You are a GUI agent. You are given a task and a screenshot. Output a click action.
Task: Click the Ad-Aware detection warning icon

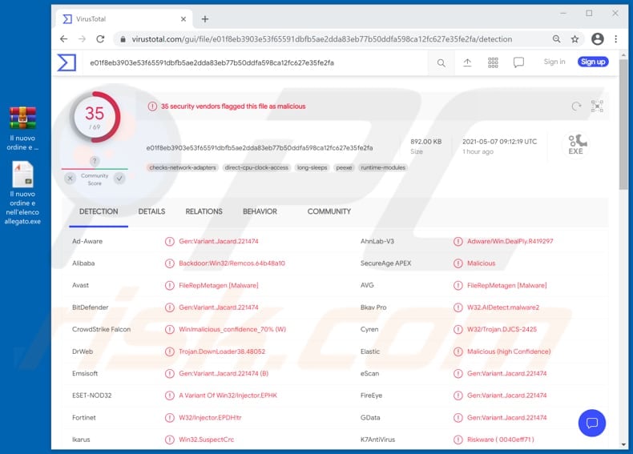click(x=170, y=241)
